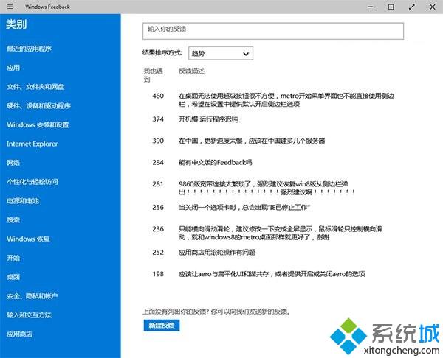
Task: Click the 236 vote count
Action: tap(158, 229)
